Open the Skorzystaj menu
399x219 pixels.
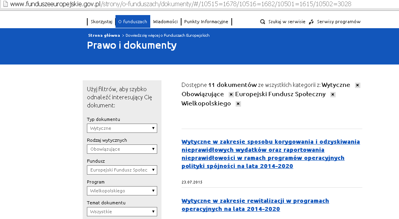coord(102,22)
